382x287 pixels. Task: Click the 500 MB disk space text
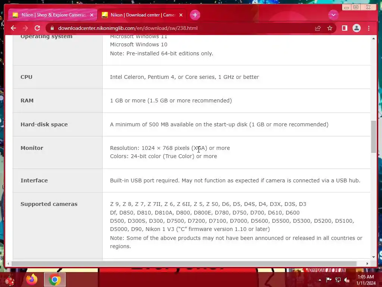[219, 124]
